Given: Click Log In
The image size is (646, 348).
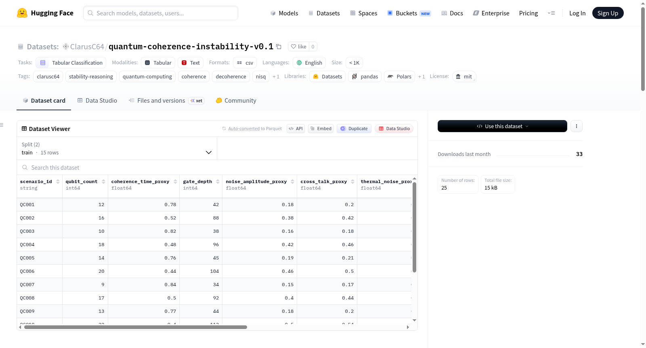Looking at the screenshot, I should (x=577, y=13).
